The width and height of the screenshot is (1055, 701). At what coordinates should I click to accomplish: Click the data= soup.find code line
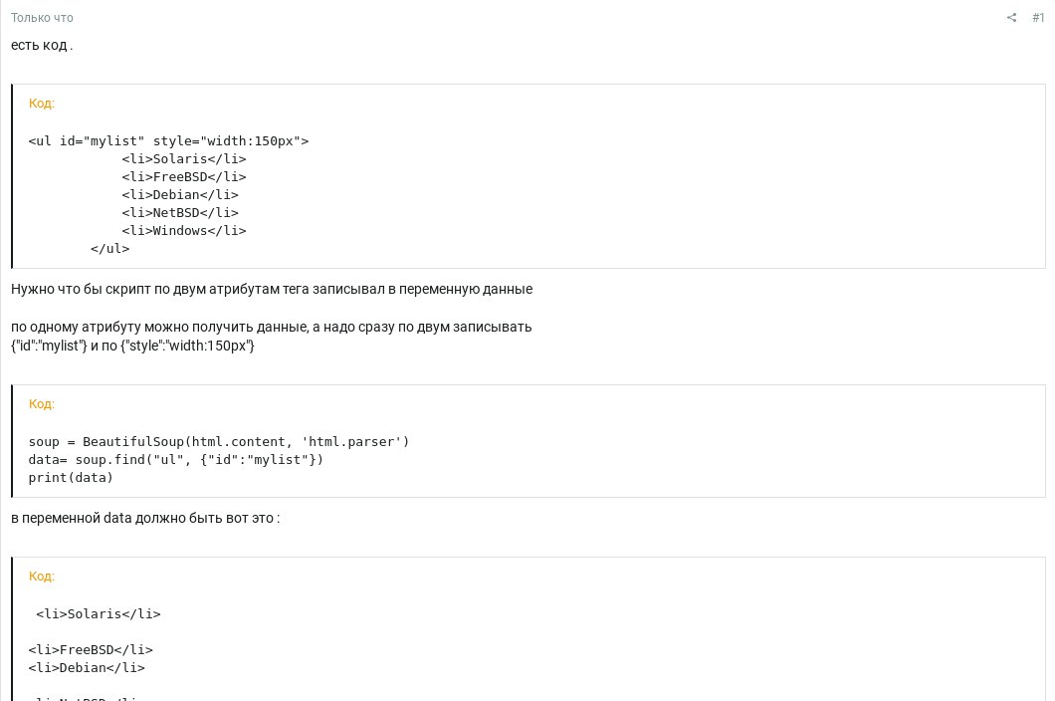176,460
